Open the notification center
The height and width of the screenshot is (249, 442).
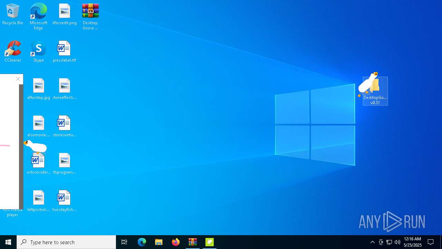point(431,242)
